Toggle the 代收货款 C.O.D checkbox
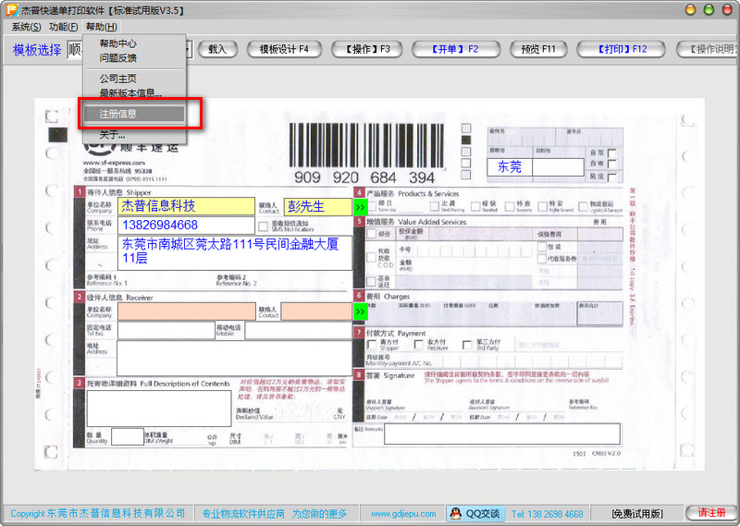 click(372, 257)
